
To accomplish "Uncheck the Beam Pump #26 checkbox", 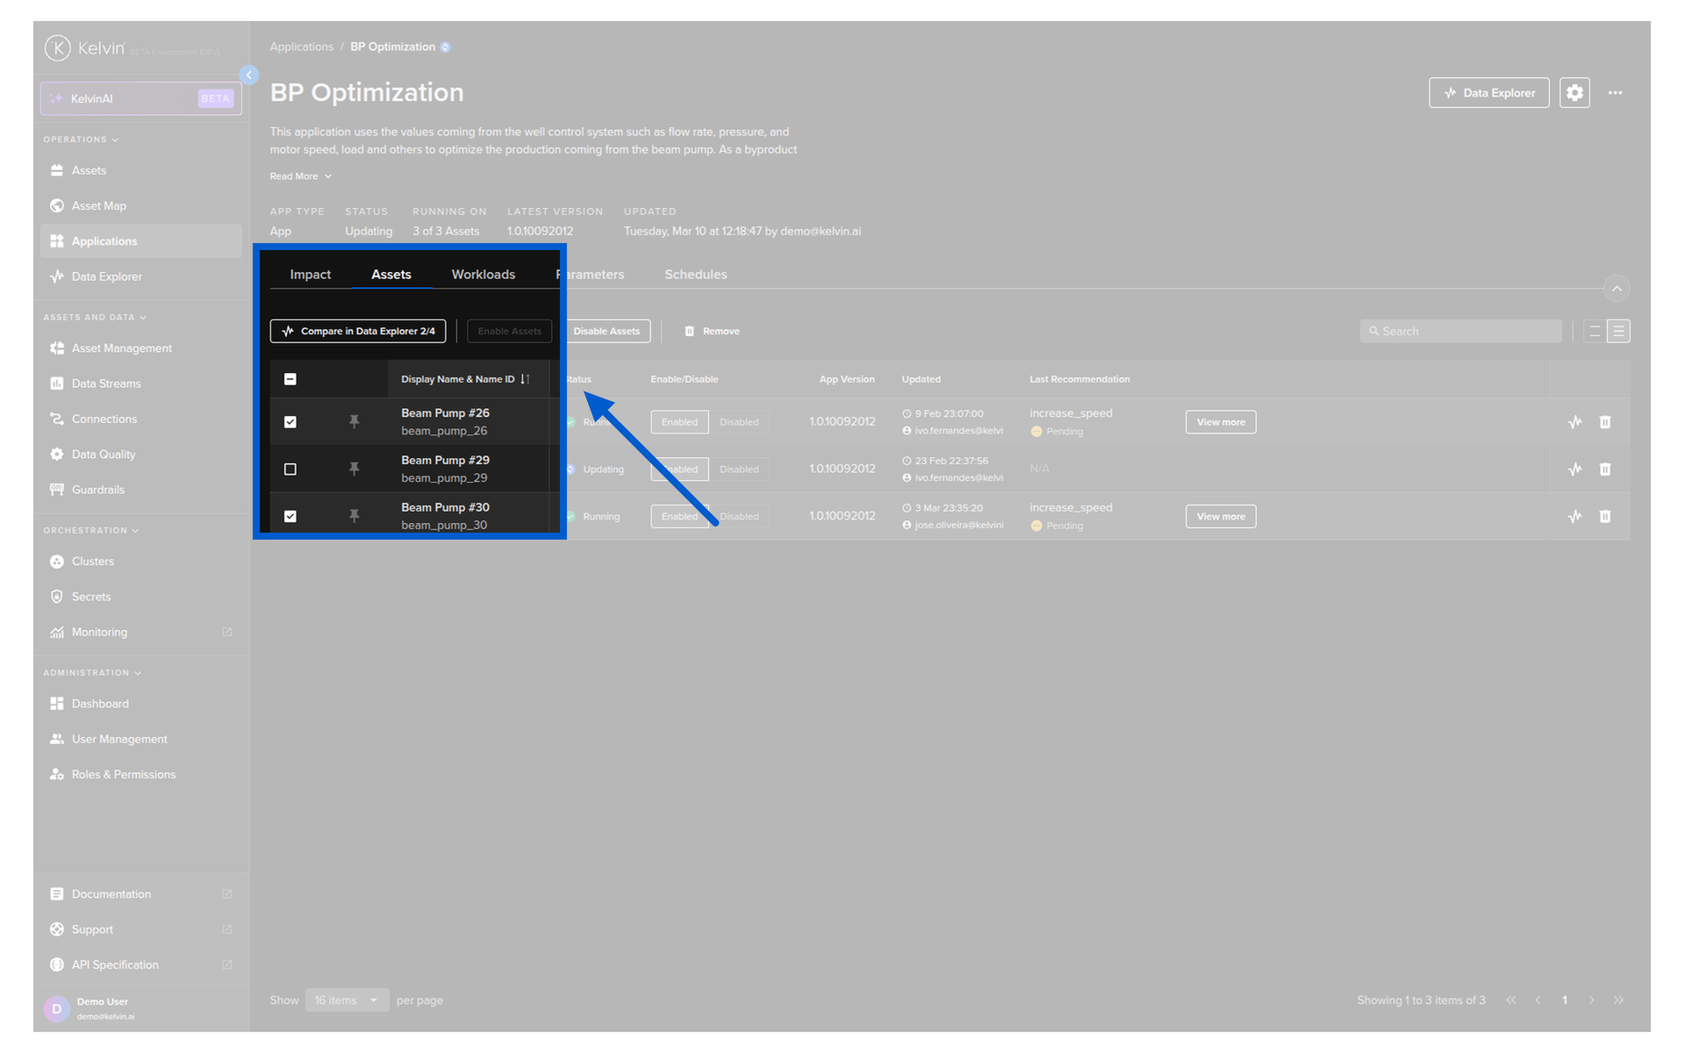I will 290,422.
